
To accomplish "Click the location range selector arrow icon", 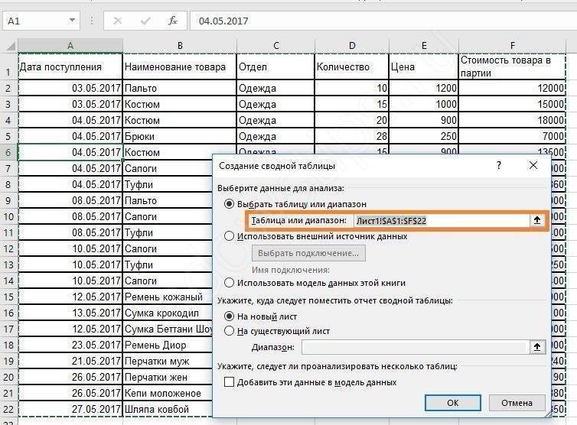I will point(537,346).
